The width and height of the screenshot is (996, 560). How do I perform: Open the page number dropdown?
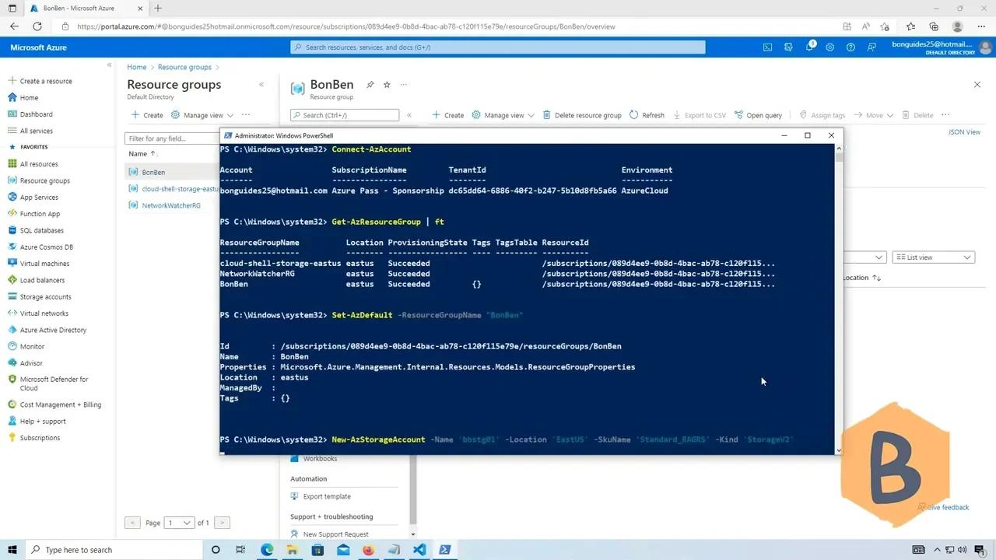coord(179,523)
